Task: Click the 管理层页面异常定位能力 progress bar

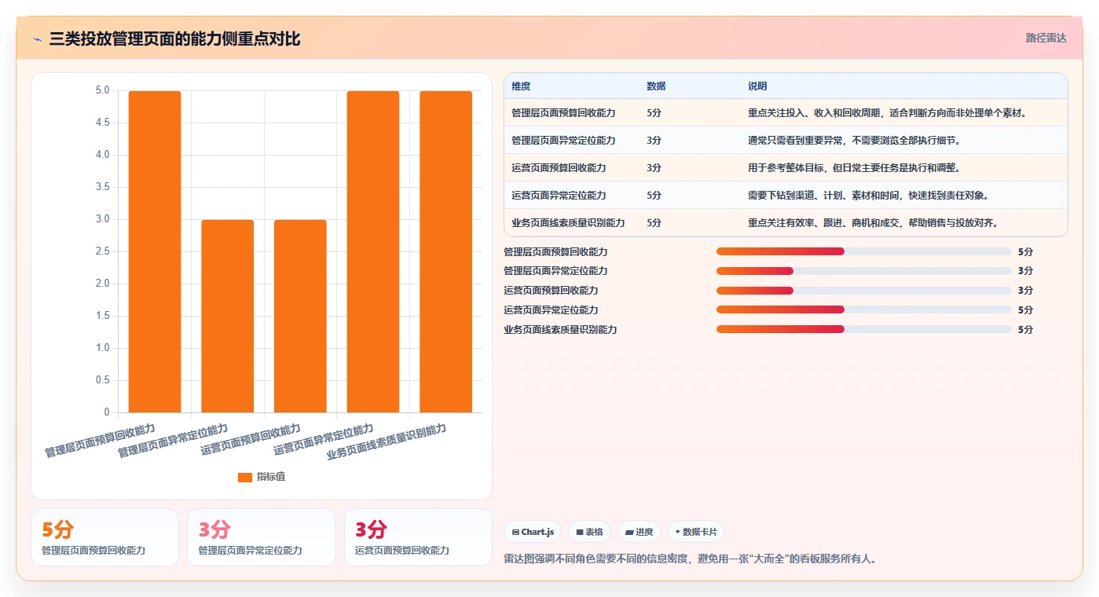Action: 863,271
